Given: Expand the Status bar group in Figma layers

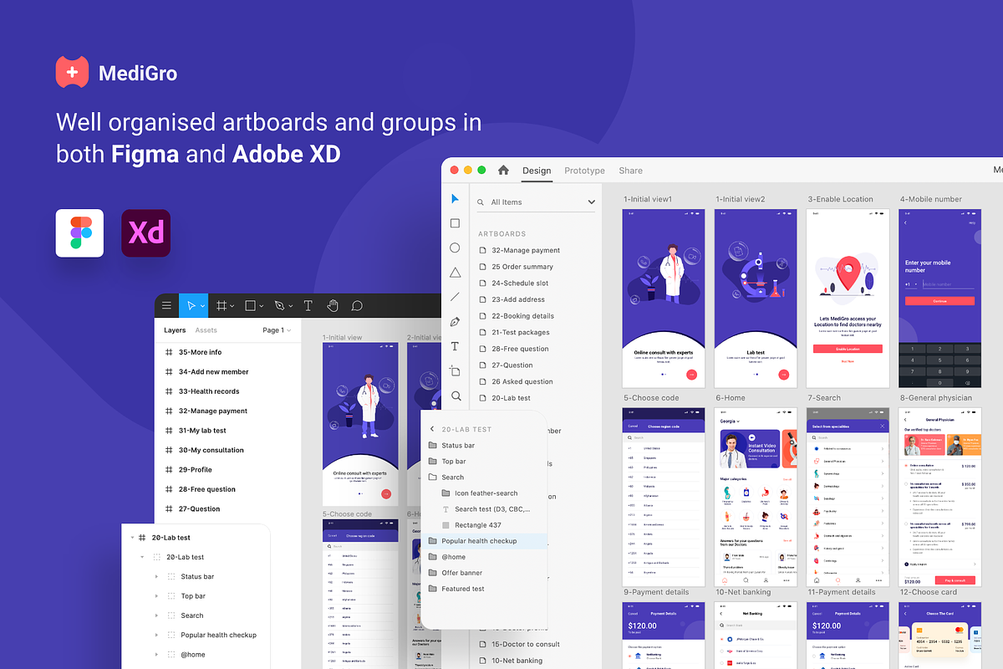Looking at the screenshot, I should (x=156, y=576).
